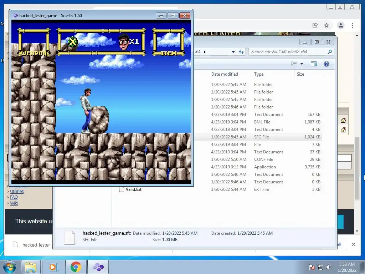Launch Windows Media Player from the taskbar
Viewport: 365px width, 274px height.
point(53,267)
